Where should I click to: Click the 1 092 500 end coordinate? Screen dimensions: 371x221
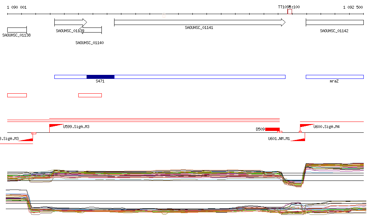point(353,7)
